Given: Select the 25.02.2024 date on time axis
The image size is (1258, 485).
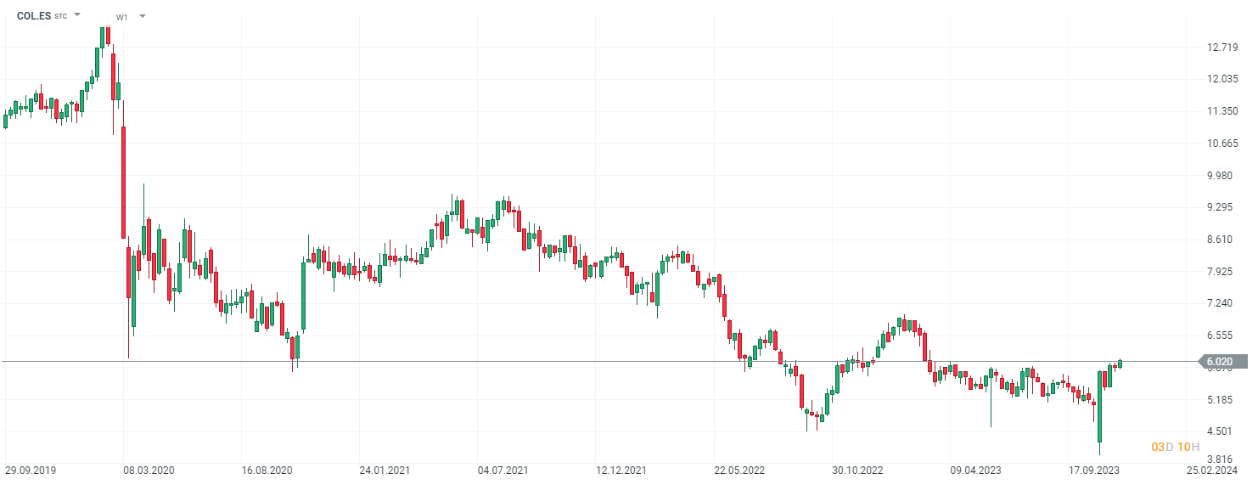Looking at the screenshot, I should click(1212, 469).
